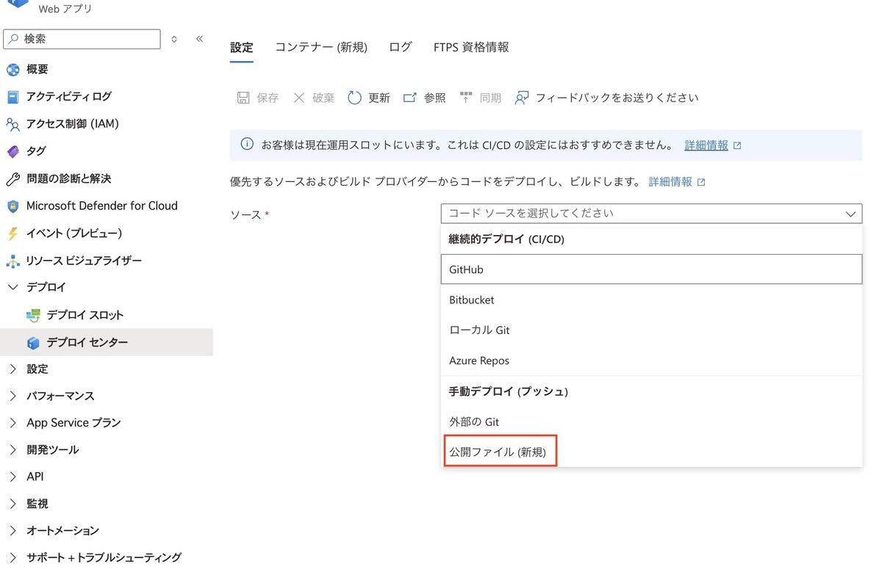Select Azure Repos option
Image resolution: width=882 pixels, height=569 pixels.
(x=651, y=361)
